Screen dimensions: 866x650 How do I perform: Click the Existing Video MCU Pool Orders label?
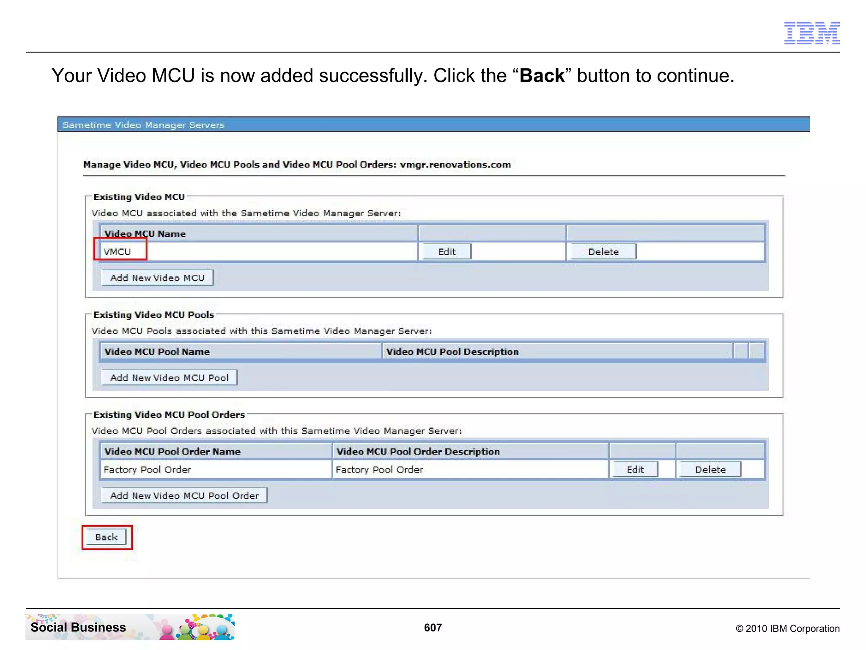[x=169, y=415]
